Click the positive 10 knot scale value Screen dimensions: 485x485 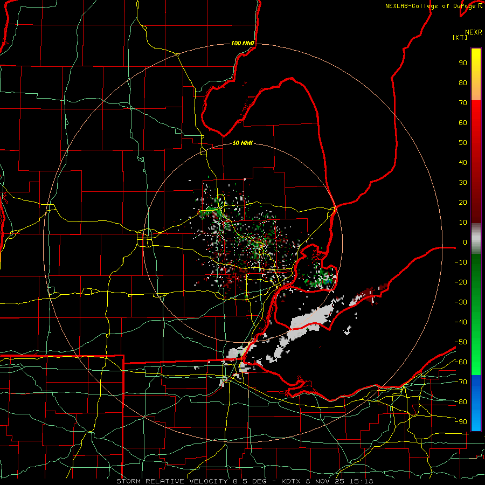point(463,223)
